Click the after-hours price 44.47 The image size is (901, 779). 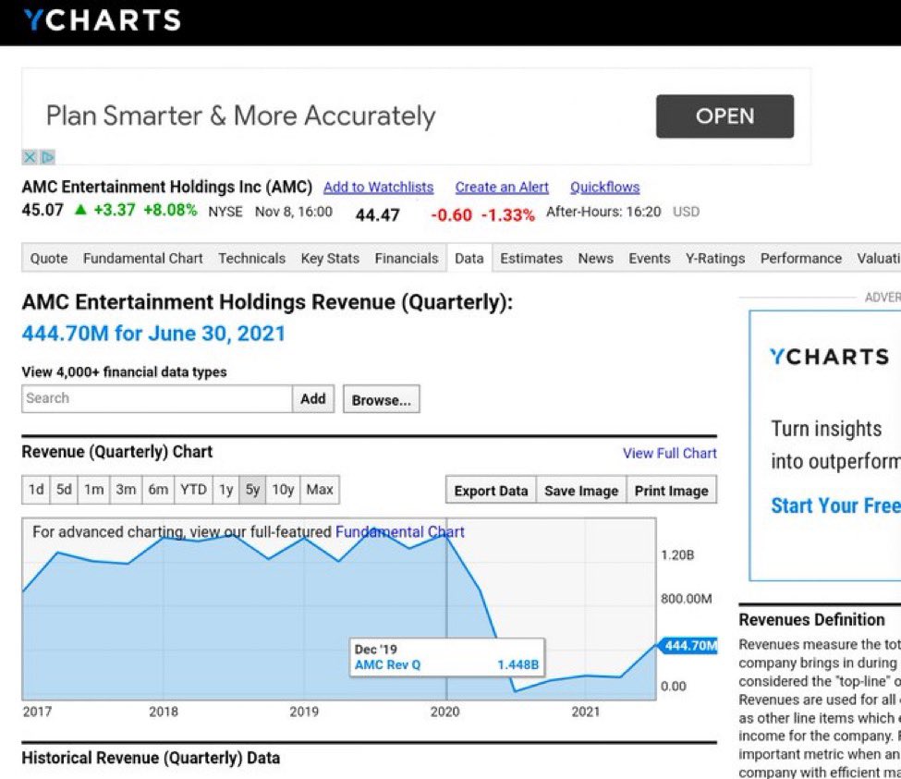click(x=377, y=215)
